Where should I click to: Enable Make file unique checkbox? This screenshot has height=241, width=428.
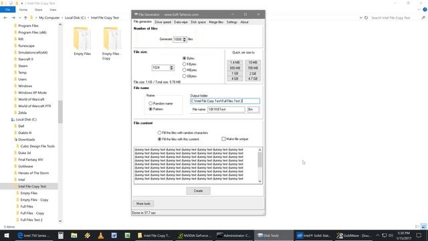click(x=223, y=139)
